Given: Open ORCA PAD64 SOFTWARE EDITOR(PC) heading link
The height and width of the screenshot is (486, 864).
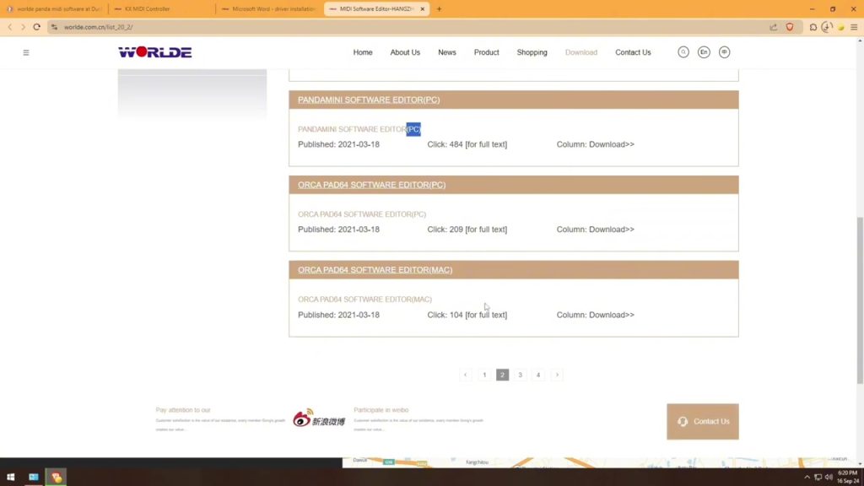Looking at the screenshot, I should (x=372, y=185).
